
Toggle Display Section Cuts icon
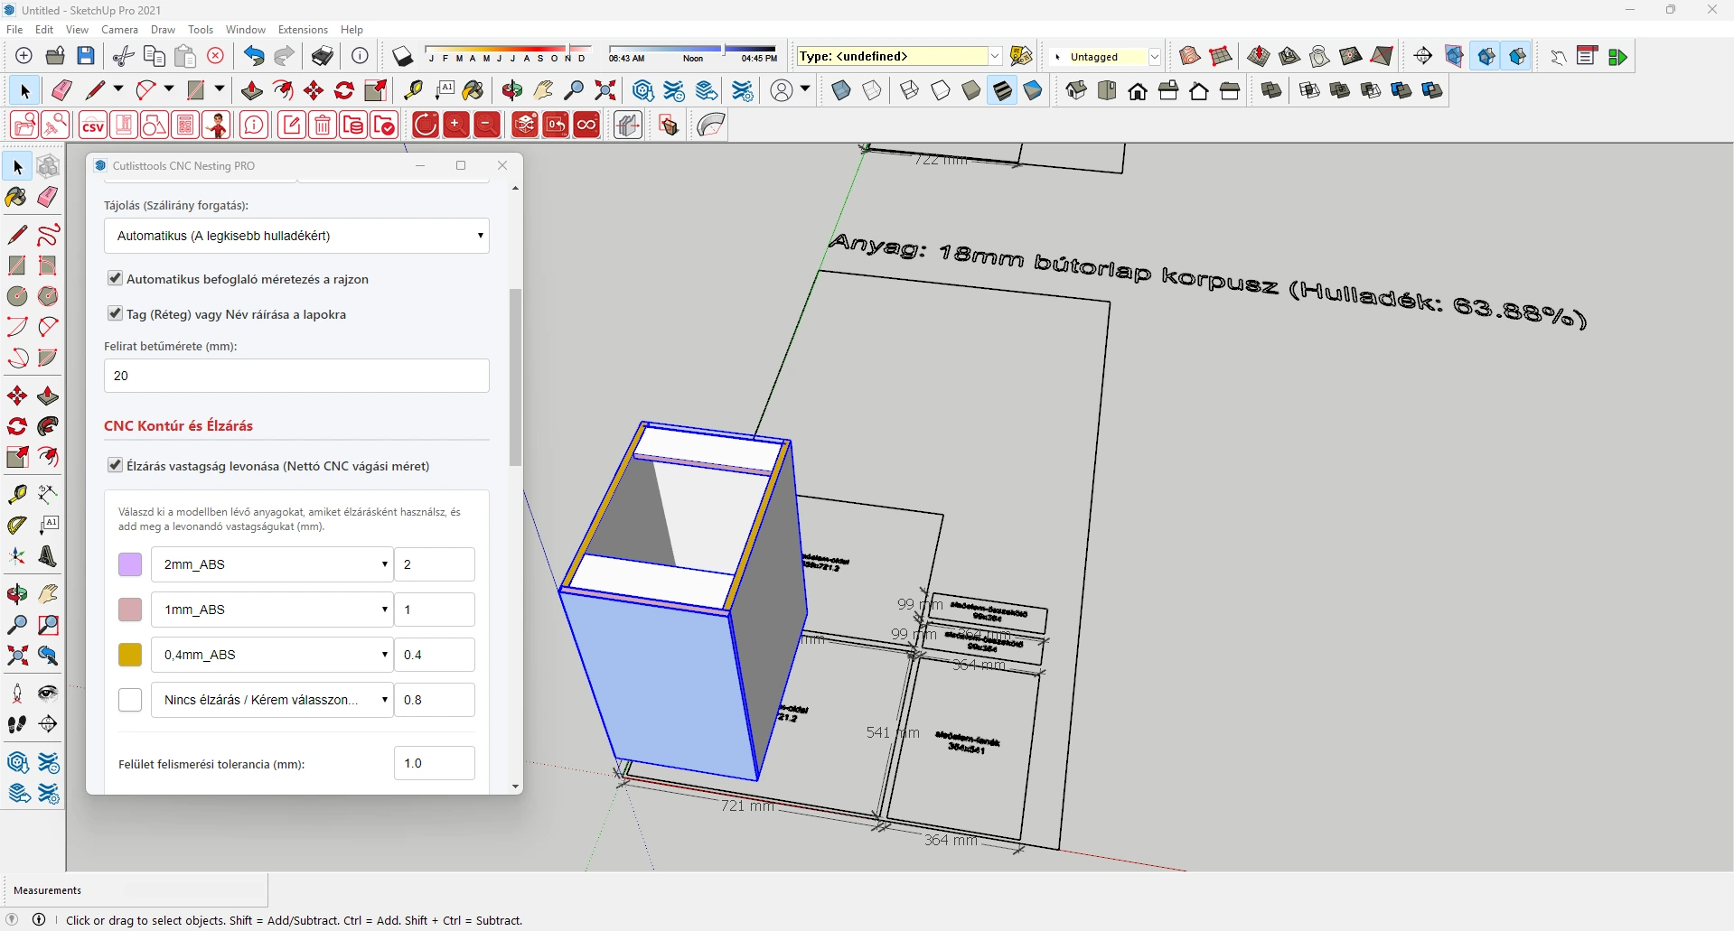pos(1486,56)
